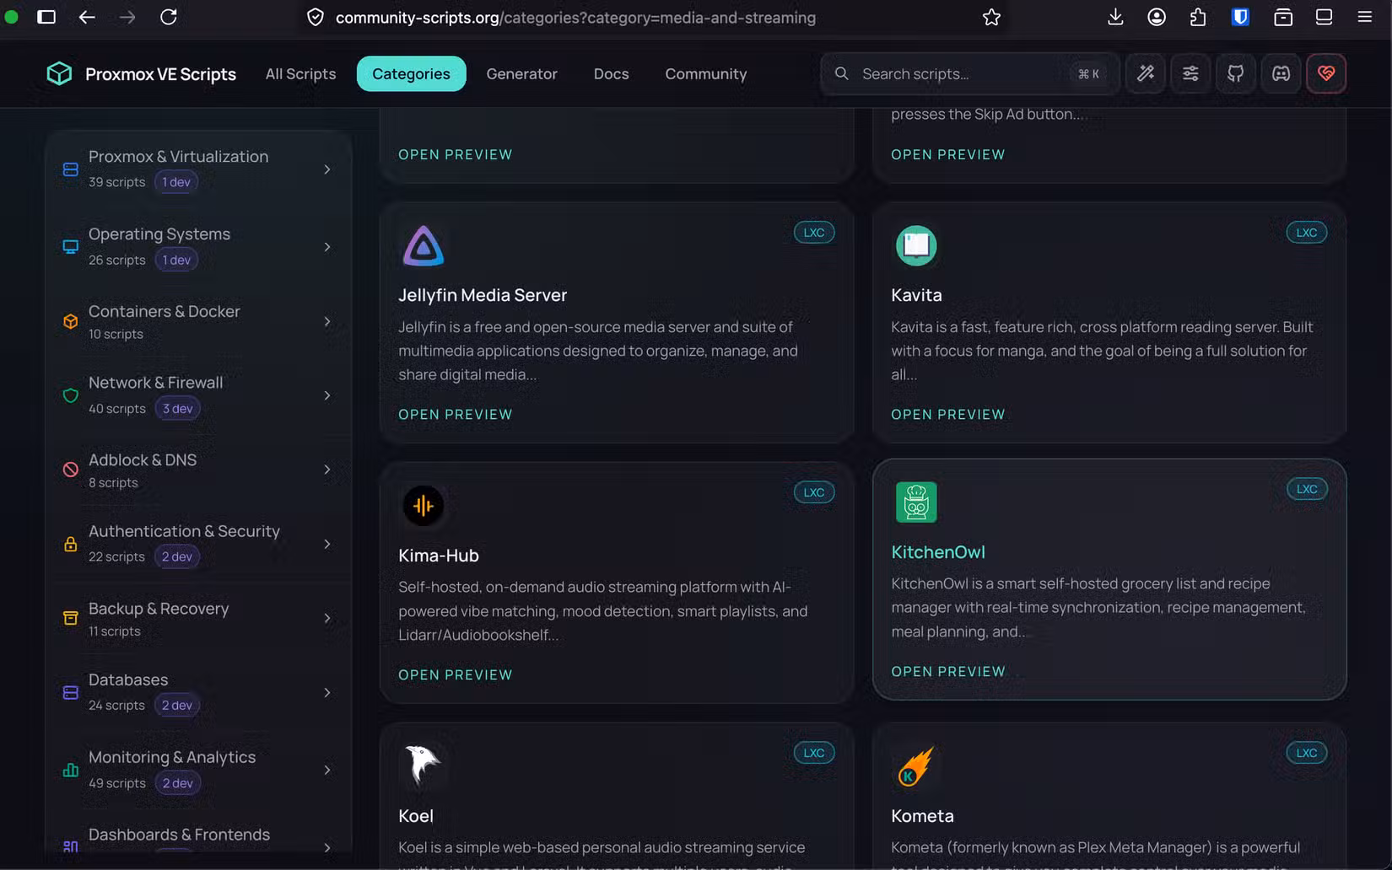Click the KitchenOwl card title
The height and width of the screenshot is (870, 1392).
click(x=938, y=552)
